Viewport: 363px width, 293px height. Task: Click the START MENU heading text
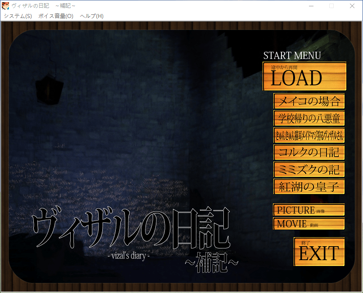click(x=292, y=56)
